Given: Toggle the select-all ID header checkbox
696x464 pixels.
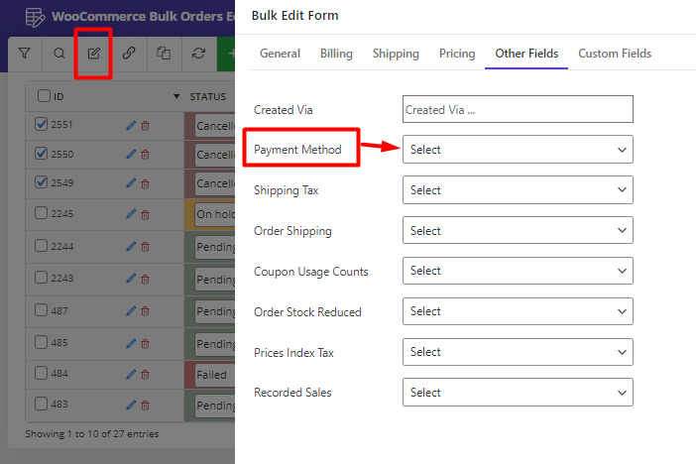Looking at the screenshot, I should 44,96.
